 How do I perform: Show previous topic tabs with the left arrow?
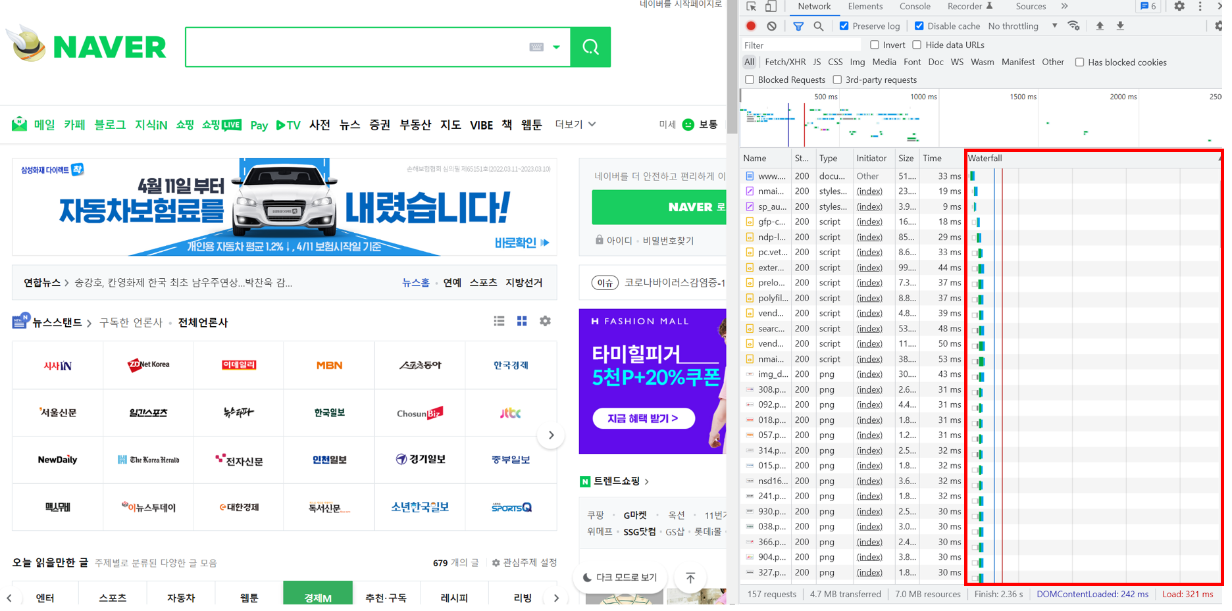(x=9, y=598)
